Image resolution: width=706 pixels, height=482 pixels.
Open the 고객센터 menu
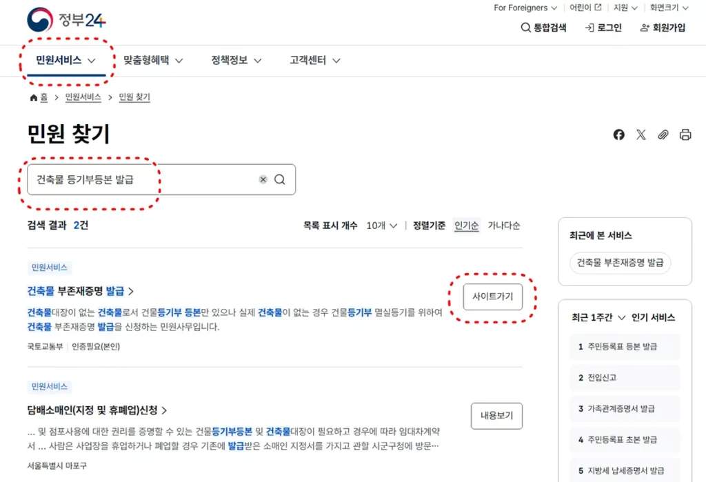click(x=308, y=60)
